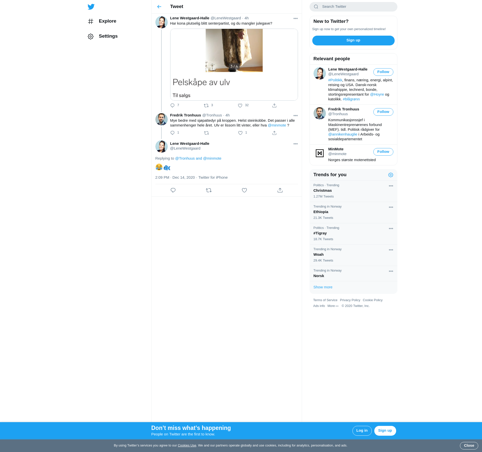The image size is (482, 452).
Task: Click Lene Westgaard-Halle name on the main tweet
Action: pyautogui.click(x=190, y=144)
